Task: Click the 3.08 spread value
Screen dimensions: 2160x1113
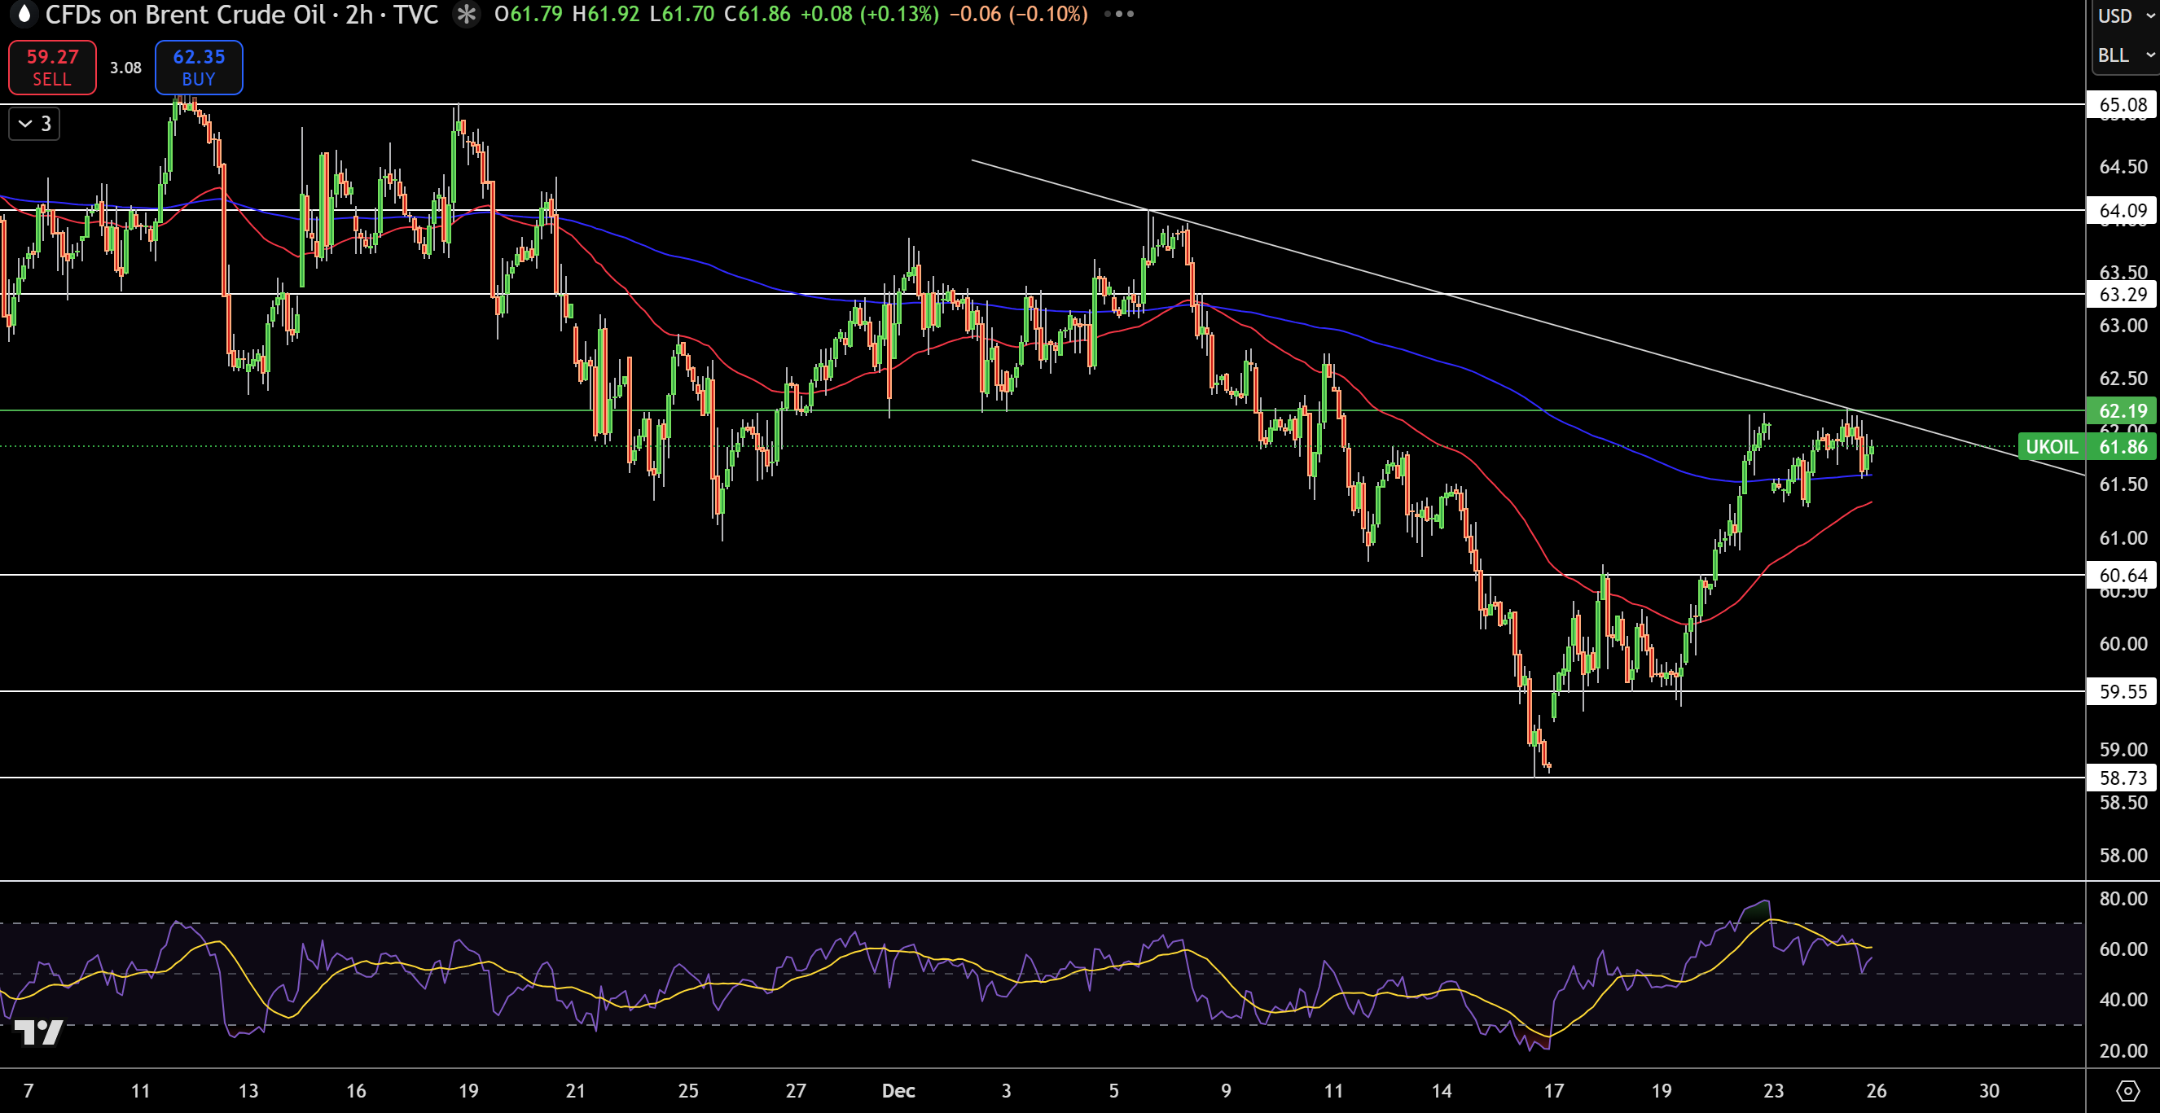Action: tap(125, 68)
